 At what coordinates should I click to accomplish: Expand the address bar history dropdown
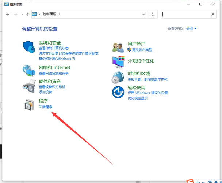pyautogui.click(x=143, y=14)
